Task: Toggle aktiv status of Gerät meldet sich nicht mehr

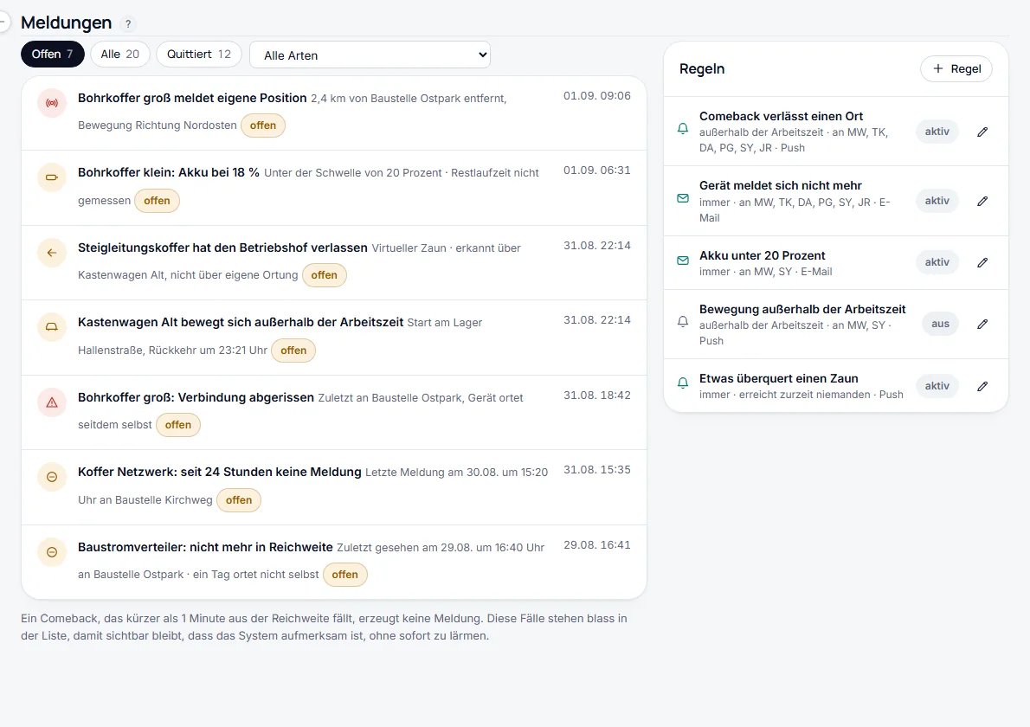Action: point(937,201)
